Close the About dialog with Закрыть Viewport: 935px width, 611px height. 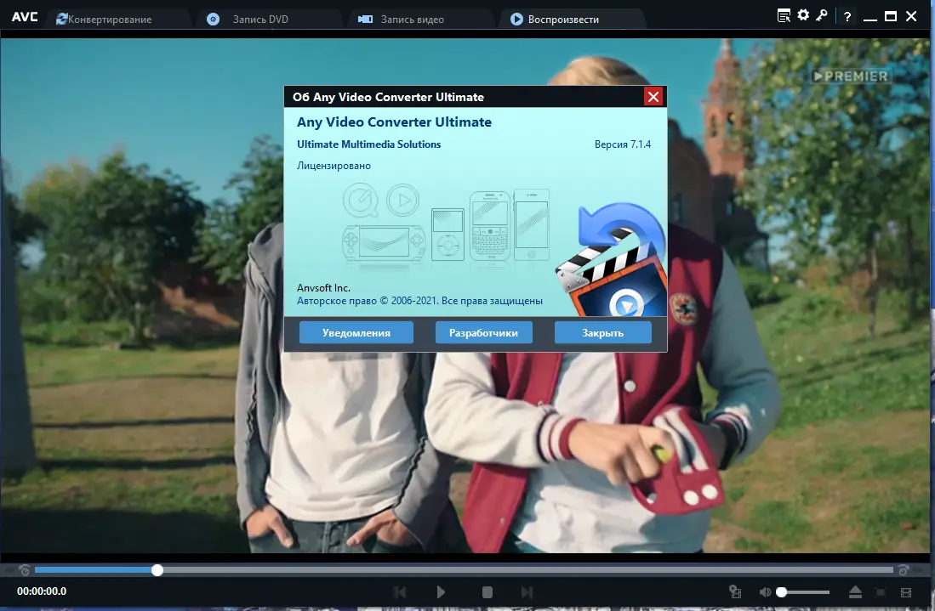[602, 332]
